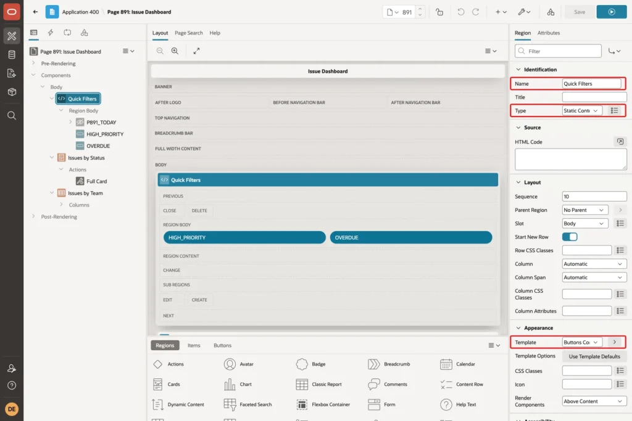
Task: Increment the page number stepper up
Action: [x=420, y=9]
